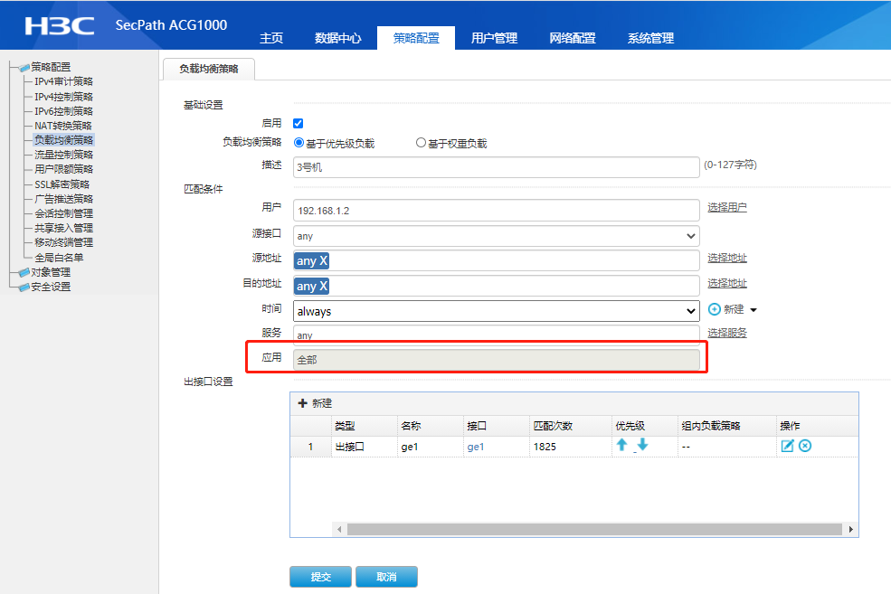Select 基于权重负载 radio option

420,143
